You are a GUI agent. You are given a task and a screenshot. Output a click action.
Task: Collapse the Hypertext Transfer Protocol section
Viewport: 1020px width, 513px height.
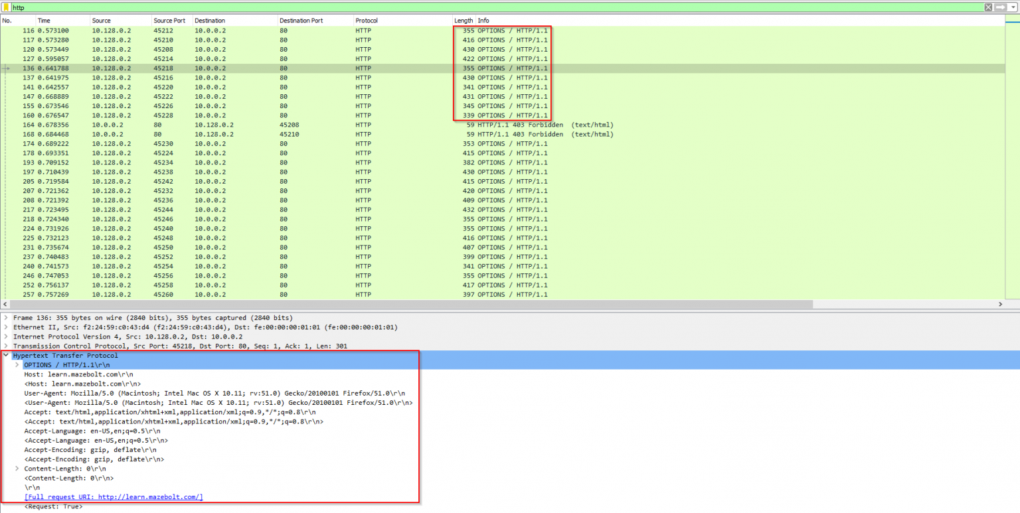(6, 356)
